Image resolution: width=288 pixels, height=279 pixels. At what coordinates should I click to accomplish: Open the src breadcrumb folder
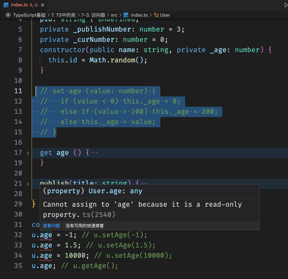coord(114,15)
